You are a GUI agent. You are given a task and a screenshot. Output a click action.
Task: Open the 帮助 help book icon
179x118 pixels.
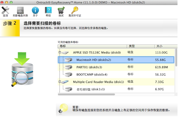click(48, 10)
